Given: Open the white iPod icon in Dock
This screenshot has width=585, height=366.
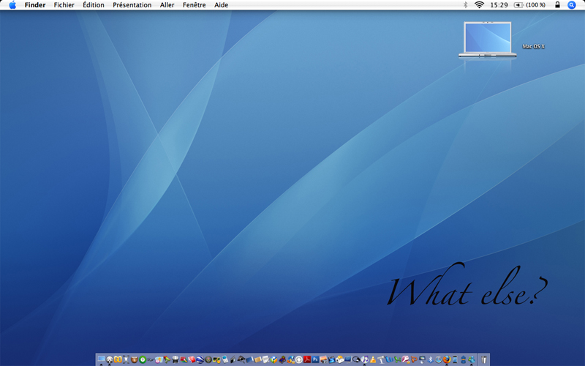Looking at the screenshot, I should 225,359.
